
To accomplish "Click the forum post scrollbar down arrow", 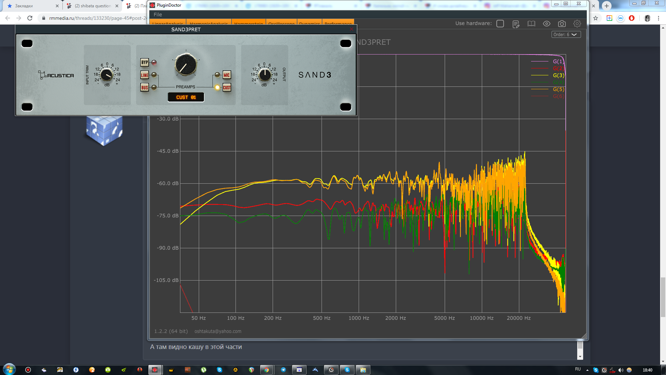I will (580, 357).
